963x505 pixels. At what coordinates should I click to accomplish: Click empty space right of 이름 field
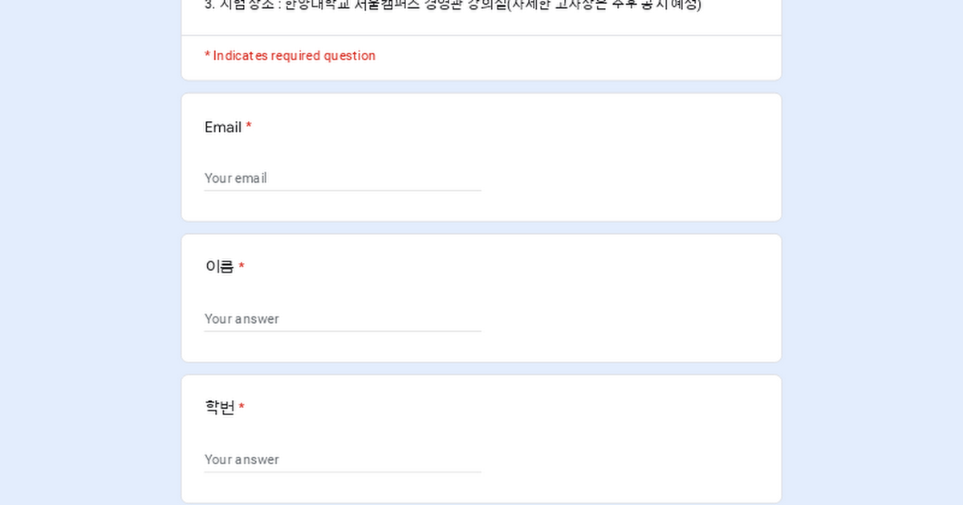pos(626,318)
